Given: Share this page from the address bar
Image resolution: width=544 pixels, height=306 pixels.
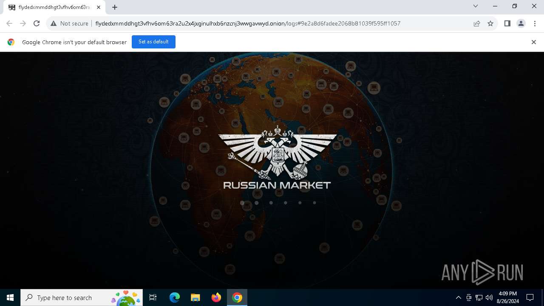Looking at the screenshot, I should coord(477,23).
